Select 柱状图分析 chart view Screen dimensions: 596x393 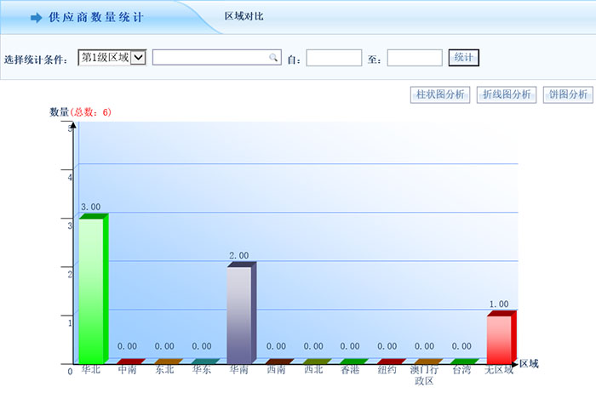pos(439,94)
